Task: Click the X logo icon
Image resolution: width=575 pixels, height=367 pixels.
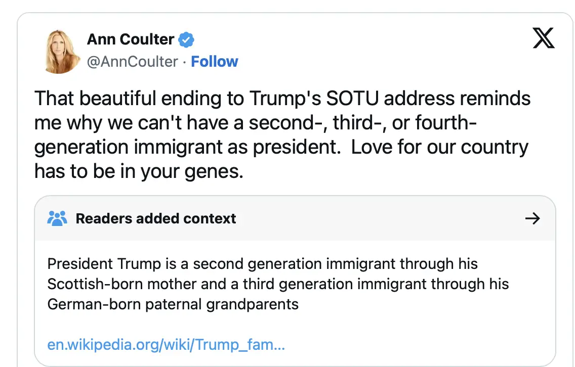Action: click(x=544, y=38)
